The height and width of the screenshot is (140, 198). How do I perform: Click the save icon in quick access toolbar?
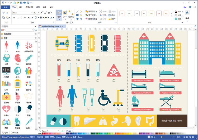pos(21,3)
